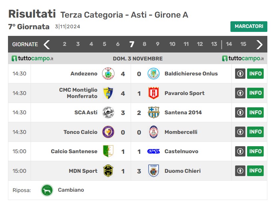Open INFO for Tonco Calcio match

coord(255,132)
